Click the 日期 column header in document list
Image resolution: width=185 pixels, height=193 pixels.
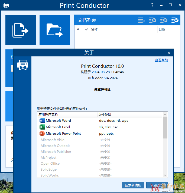pyautogui.click(x=168, y=29)
